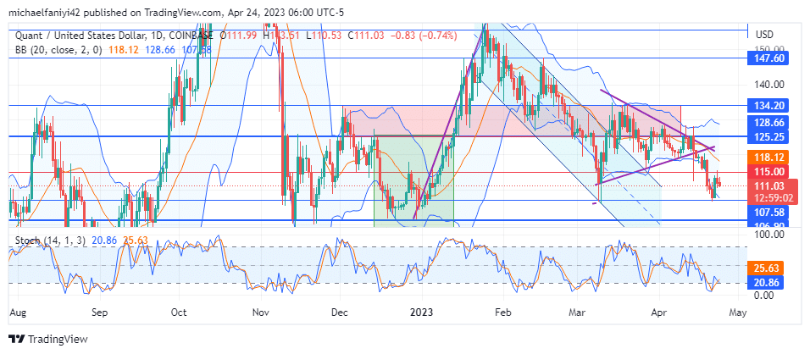Click the 125.25 price level label
This screenshot has height=354, width=810.
tap(768, 136)
